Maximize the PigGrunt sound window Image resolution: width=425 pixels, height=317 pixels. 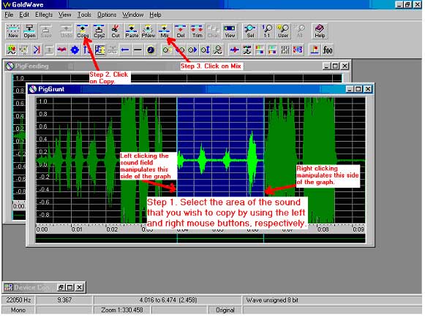point(358,89)
